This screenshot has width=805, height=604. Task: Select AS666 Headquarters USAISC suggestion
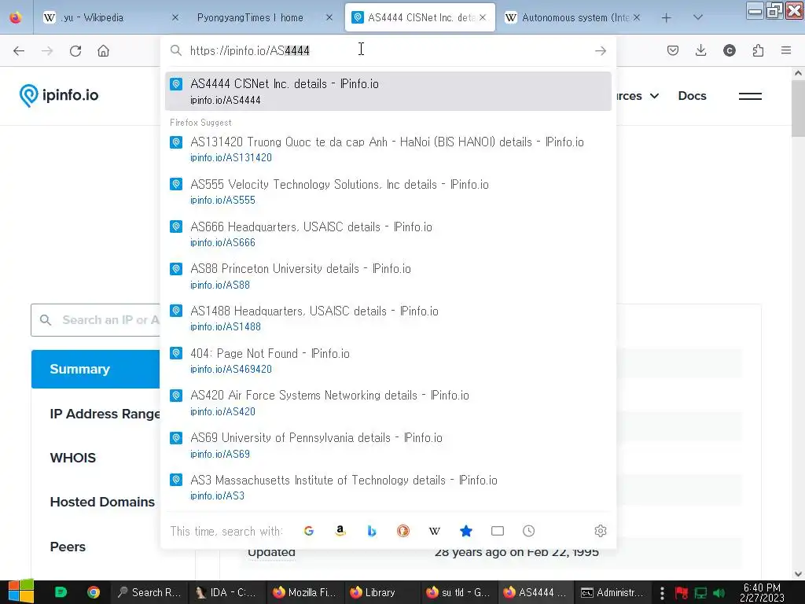388,234
